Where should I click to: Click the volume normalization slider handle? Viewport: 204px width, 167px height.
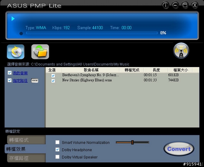point(132,142)
